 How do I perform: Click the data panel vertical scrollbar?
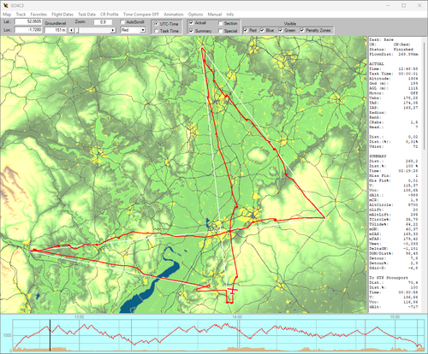click(425, 96)
